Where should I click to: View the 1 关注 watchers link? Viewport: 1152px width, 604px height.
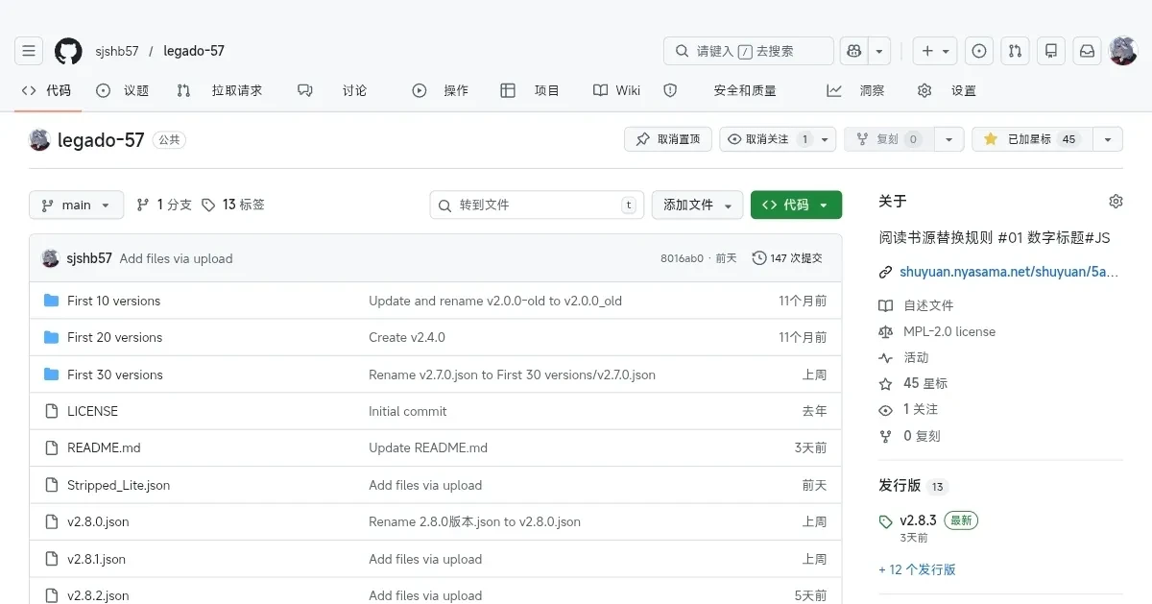click(x=909, y=409)
